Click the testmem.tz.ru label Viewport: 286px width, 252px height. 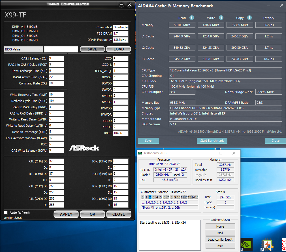(220, 220)
